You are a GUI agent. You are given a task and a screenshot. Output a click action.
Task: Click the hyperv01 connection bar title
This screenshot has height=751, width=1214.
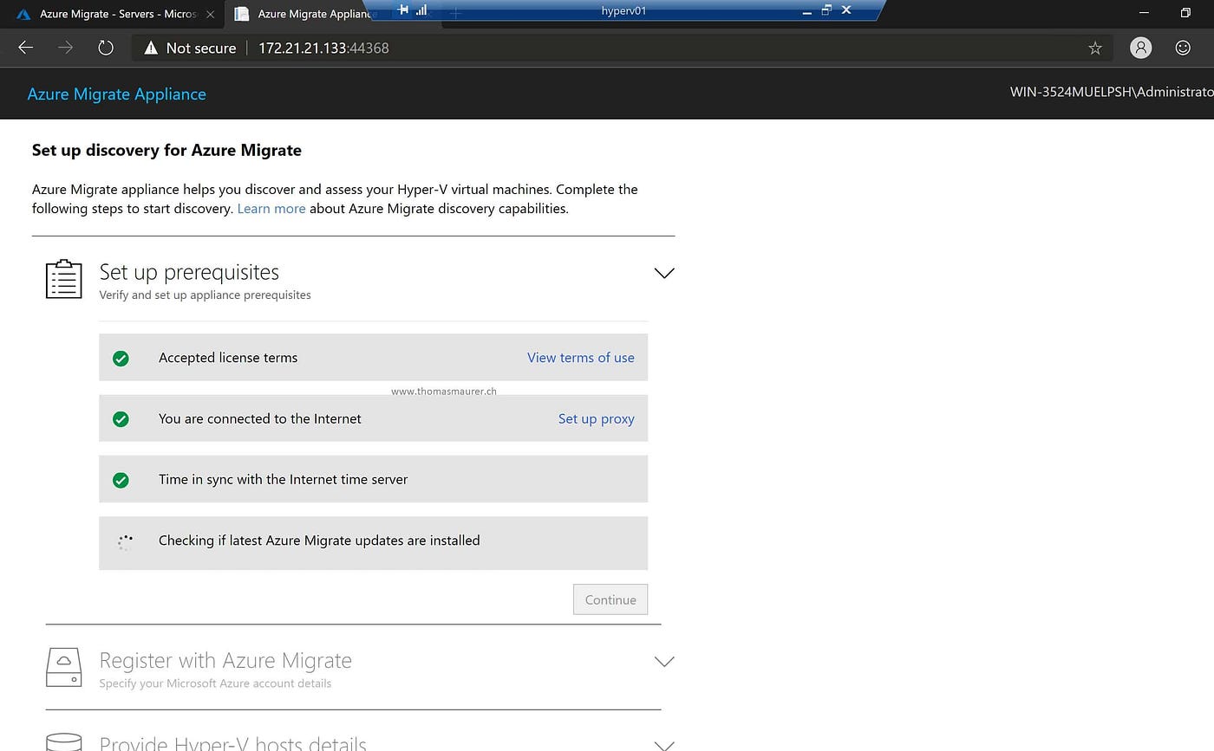(623, 11)
